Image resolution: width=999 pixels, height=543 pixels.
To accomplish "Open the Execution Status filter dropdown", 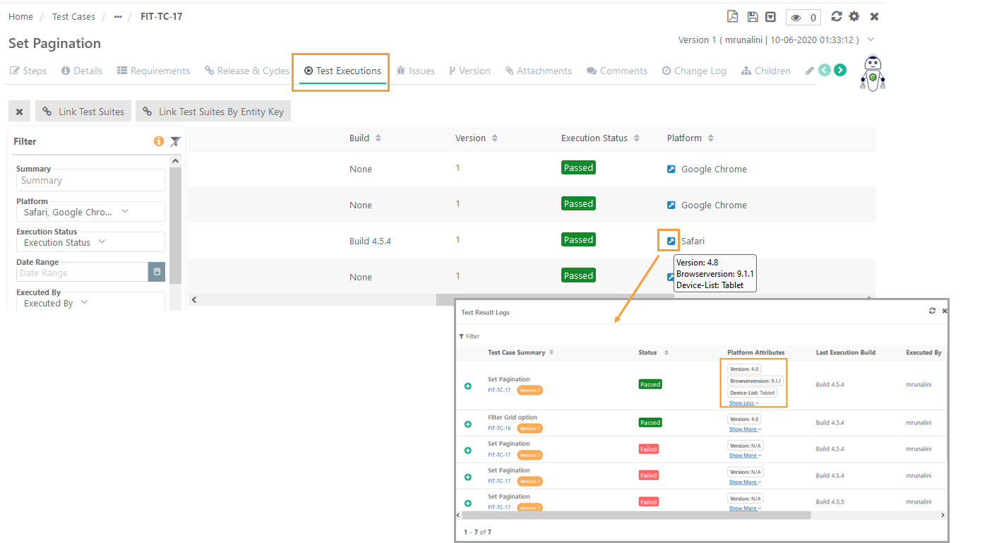I will [x=90, y=242].
